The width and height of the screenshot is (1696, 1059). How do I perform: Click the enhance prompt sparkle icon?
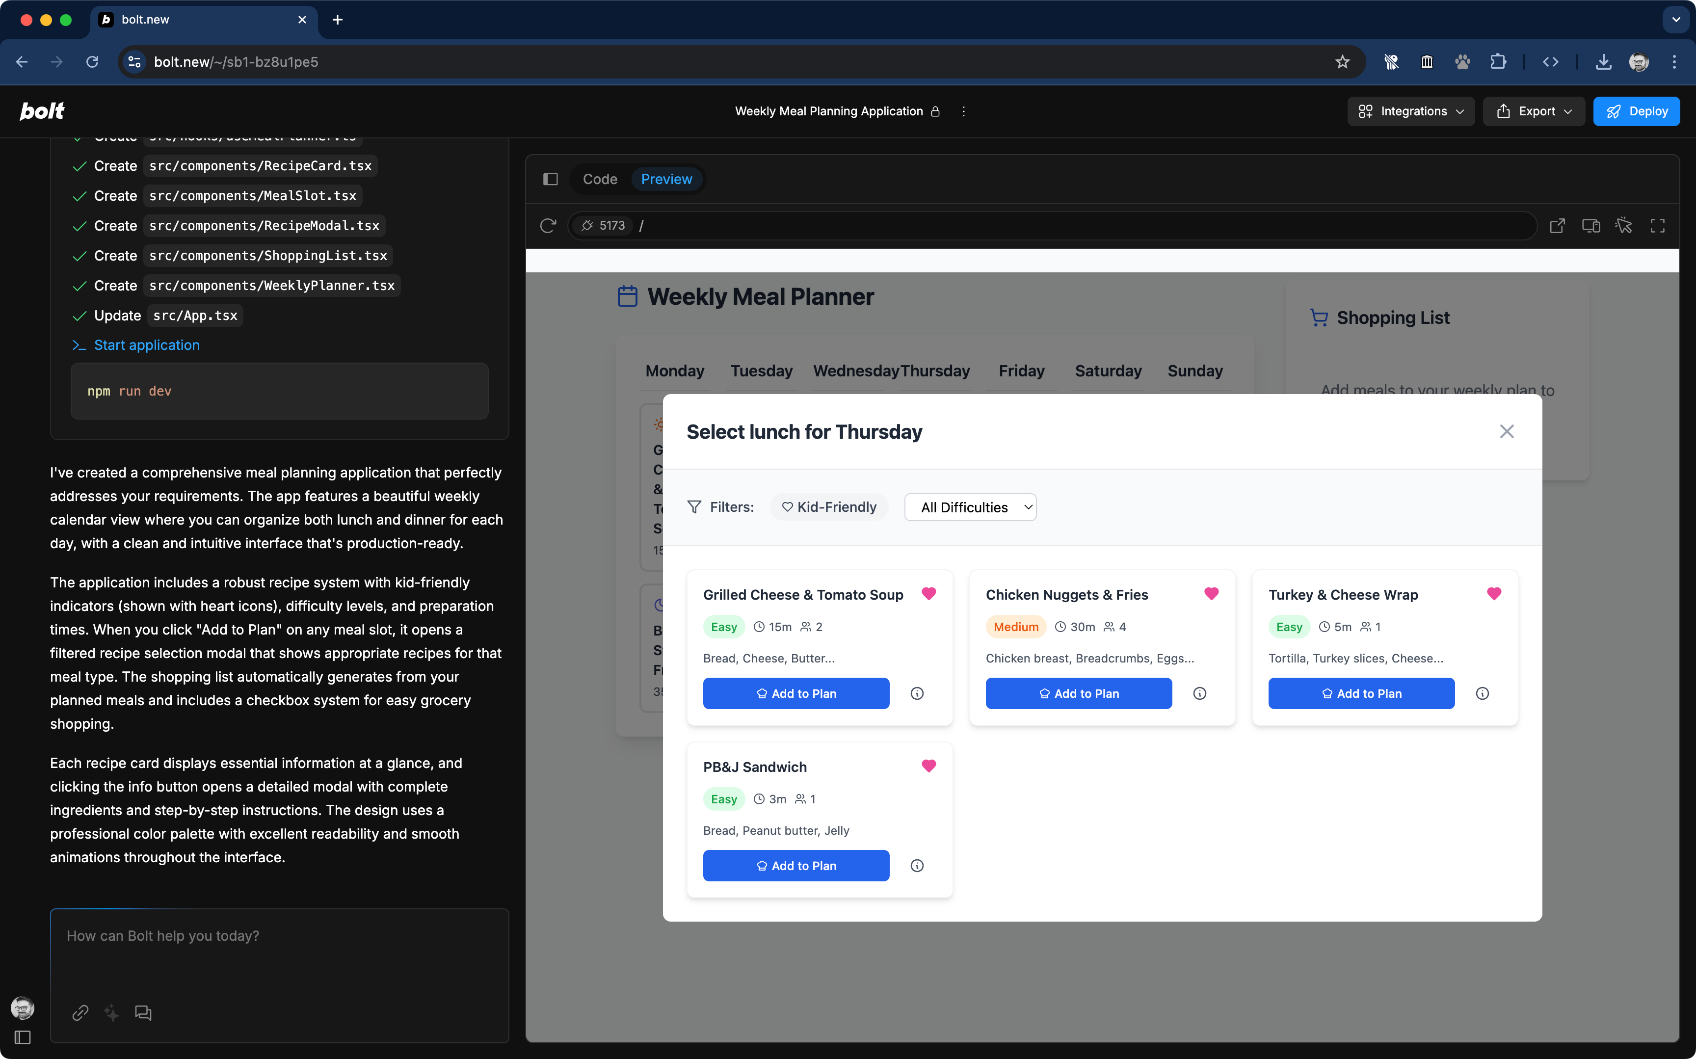pyautogui.click(x=111, y=1013)
